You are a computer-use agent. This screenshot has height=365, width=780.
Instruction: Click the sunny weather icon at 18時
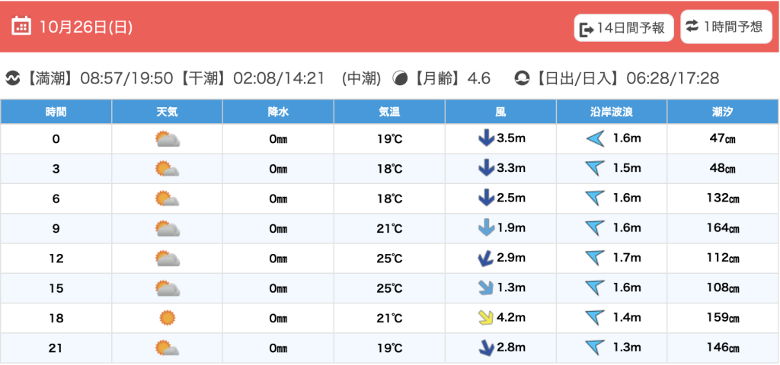[x=167, y=318]
